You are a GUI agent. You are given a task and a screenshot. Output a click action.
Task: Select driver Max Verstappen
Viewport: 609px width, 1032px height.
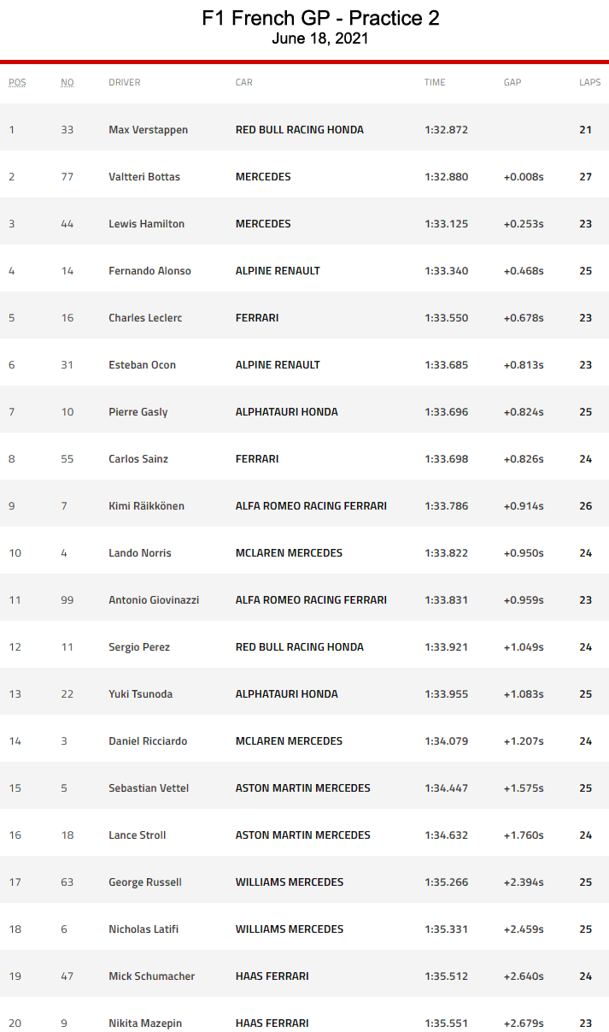tap(149, 130)
